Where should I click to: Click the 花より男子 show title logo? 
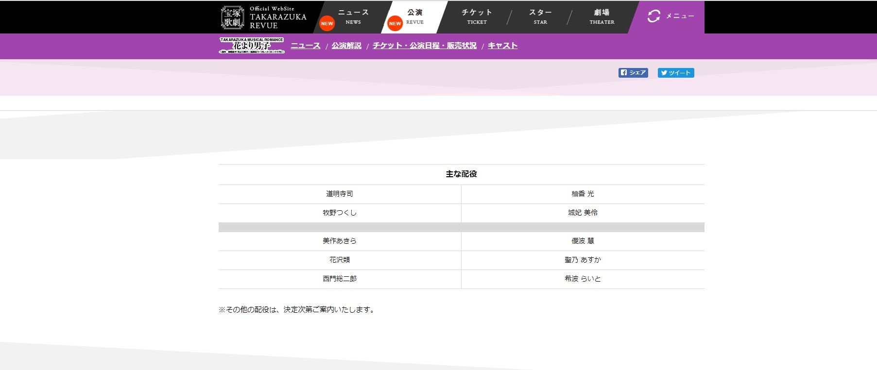coord(252,46)
